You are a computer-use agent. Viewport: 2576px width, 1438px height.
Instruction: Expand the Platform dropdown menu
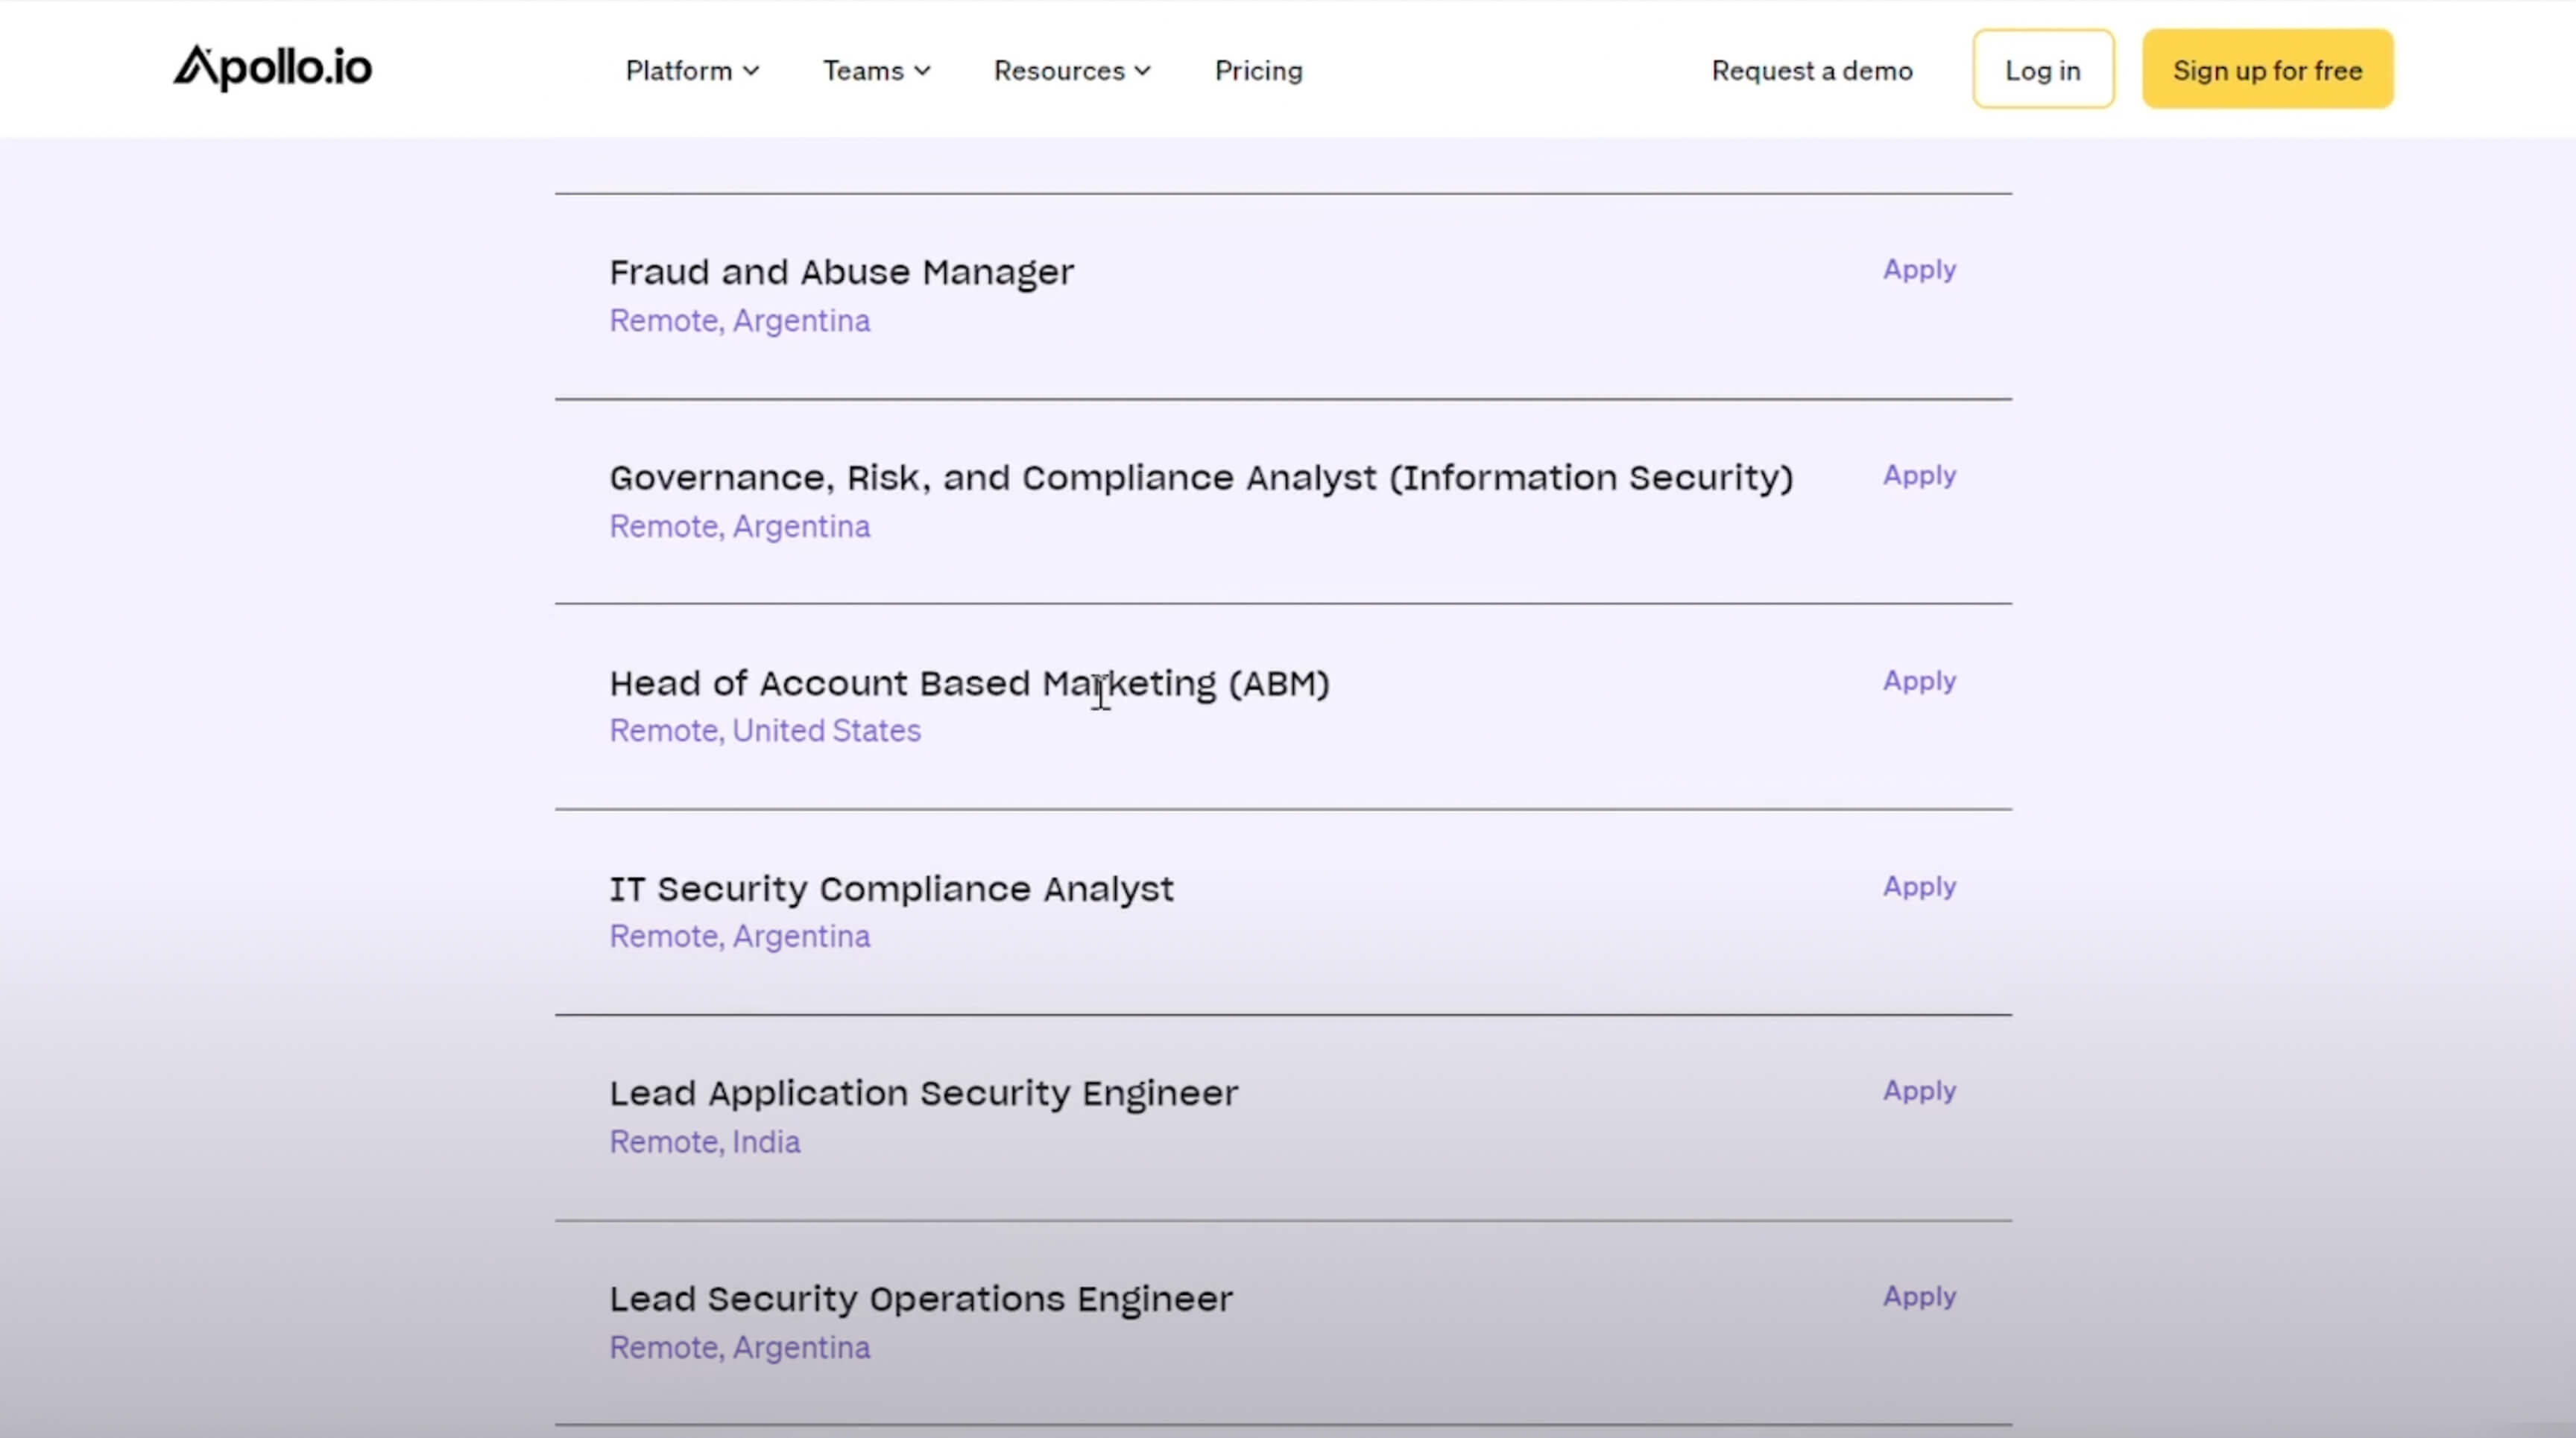(692, 71)
